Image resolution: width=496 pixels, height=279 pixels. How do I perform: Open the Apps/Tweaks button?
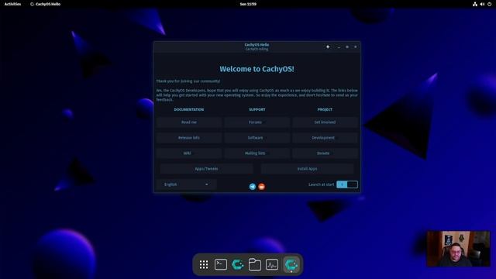click(x=206, y=169)
